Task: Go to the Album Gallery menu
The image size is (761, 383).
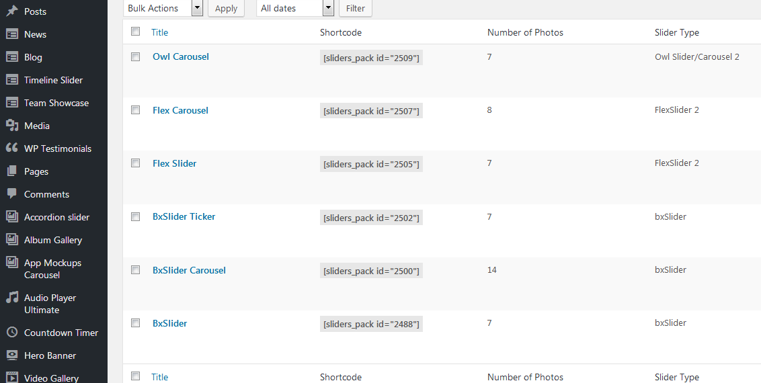Action: click(53, 240)
